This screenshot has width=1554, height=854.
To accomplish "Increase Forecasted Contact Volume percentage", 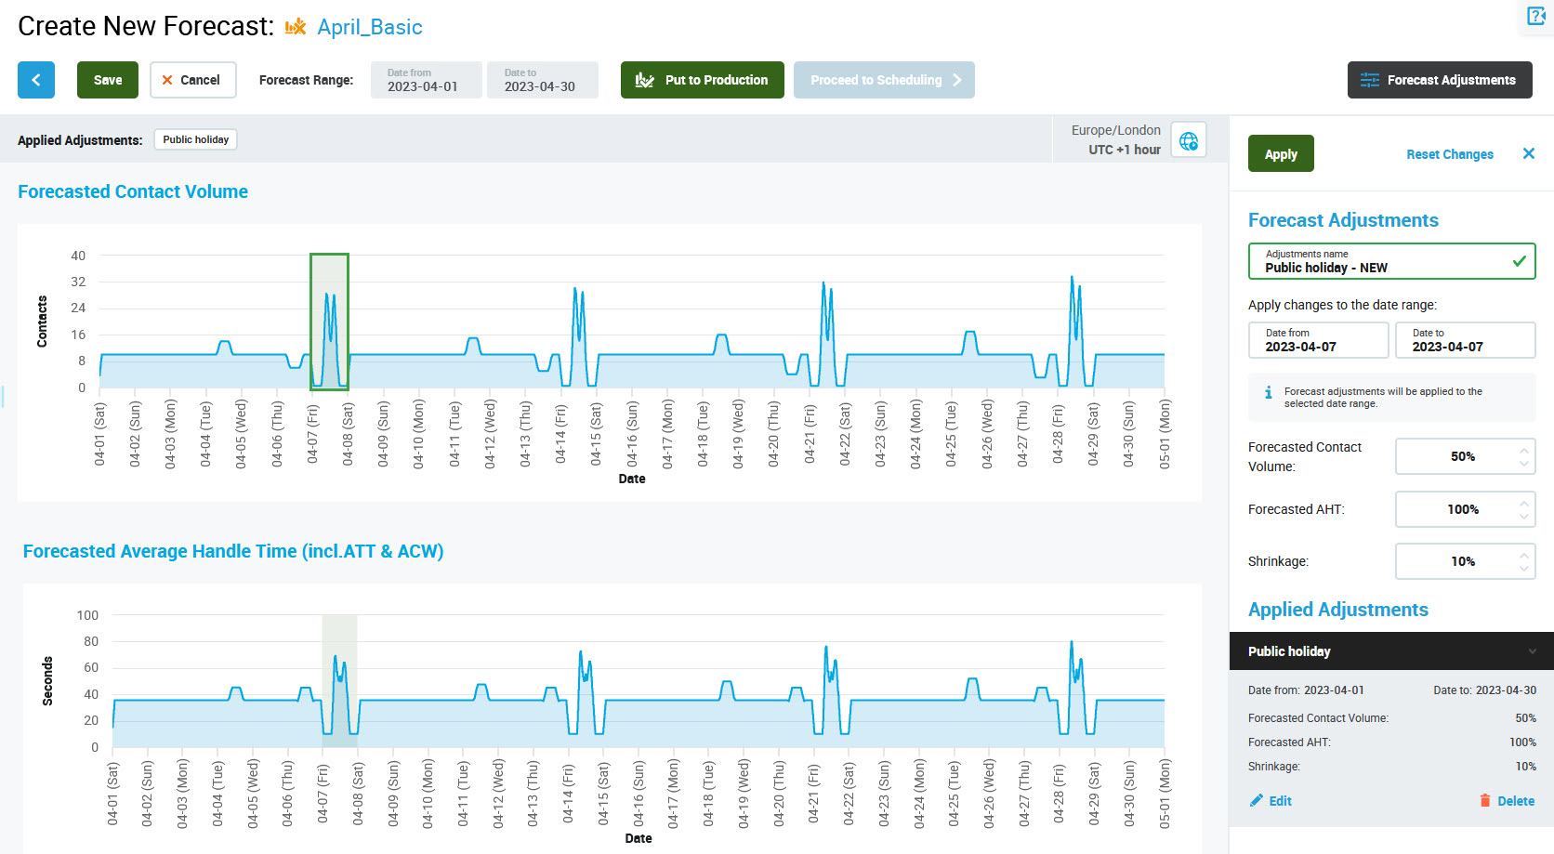I will (x=1523, y=451).
